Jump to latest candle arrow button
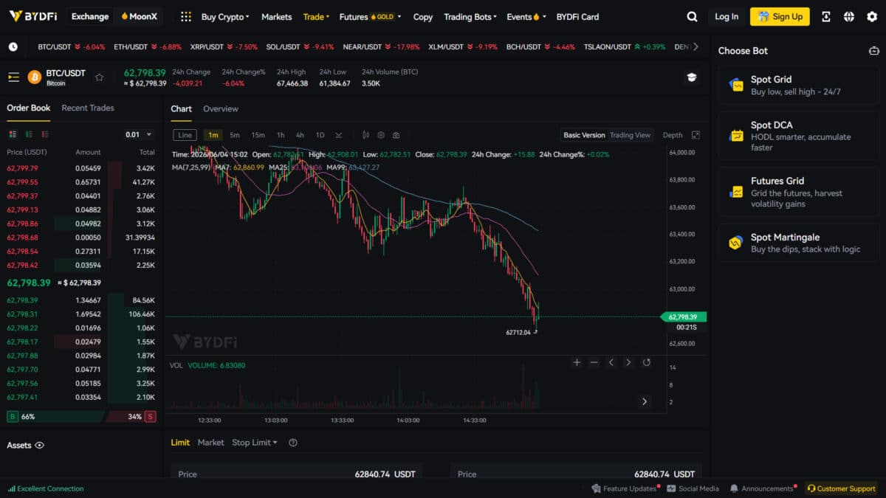The height and width of the screenshot is (498, 886). pyautogui.click(x=645, y=401)
